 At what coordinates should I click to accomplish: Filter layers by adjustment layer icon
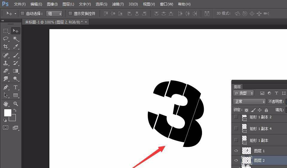click(x=269, y=93)
